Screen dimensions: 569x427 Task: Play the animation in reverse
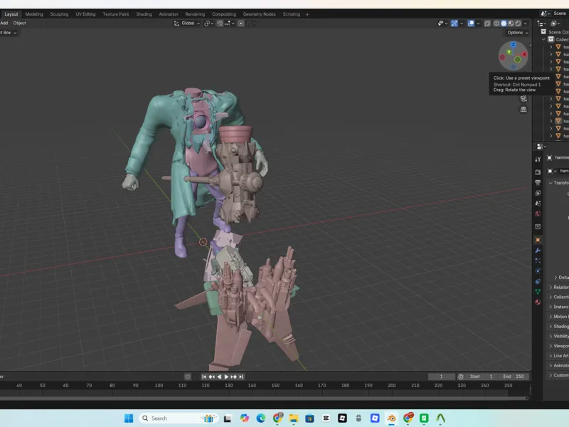point(219,377)
